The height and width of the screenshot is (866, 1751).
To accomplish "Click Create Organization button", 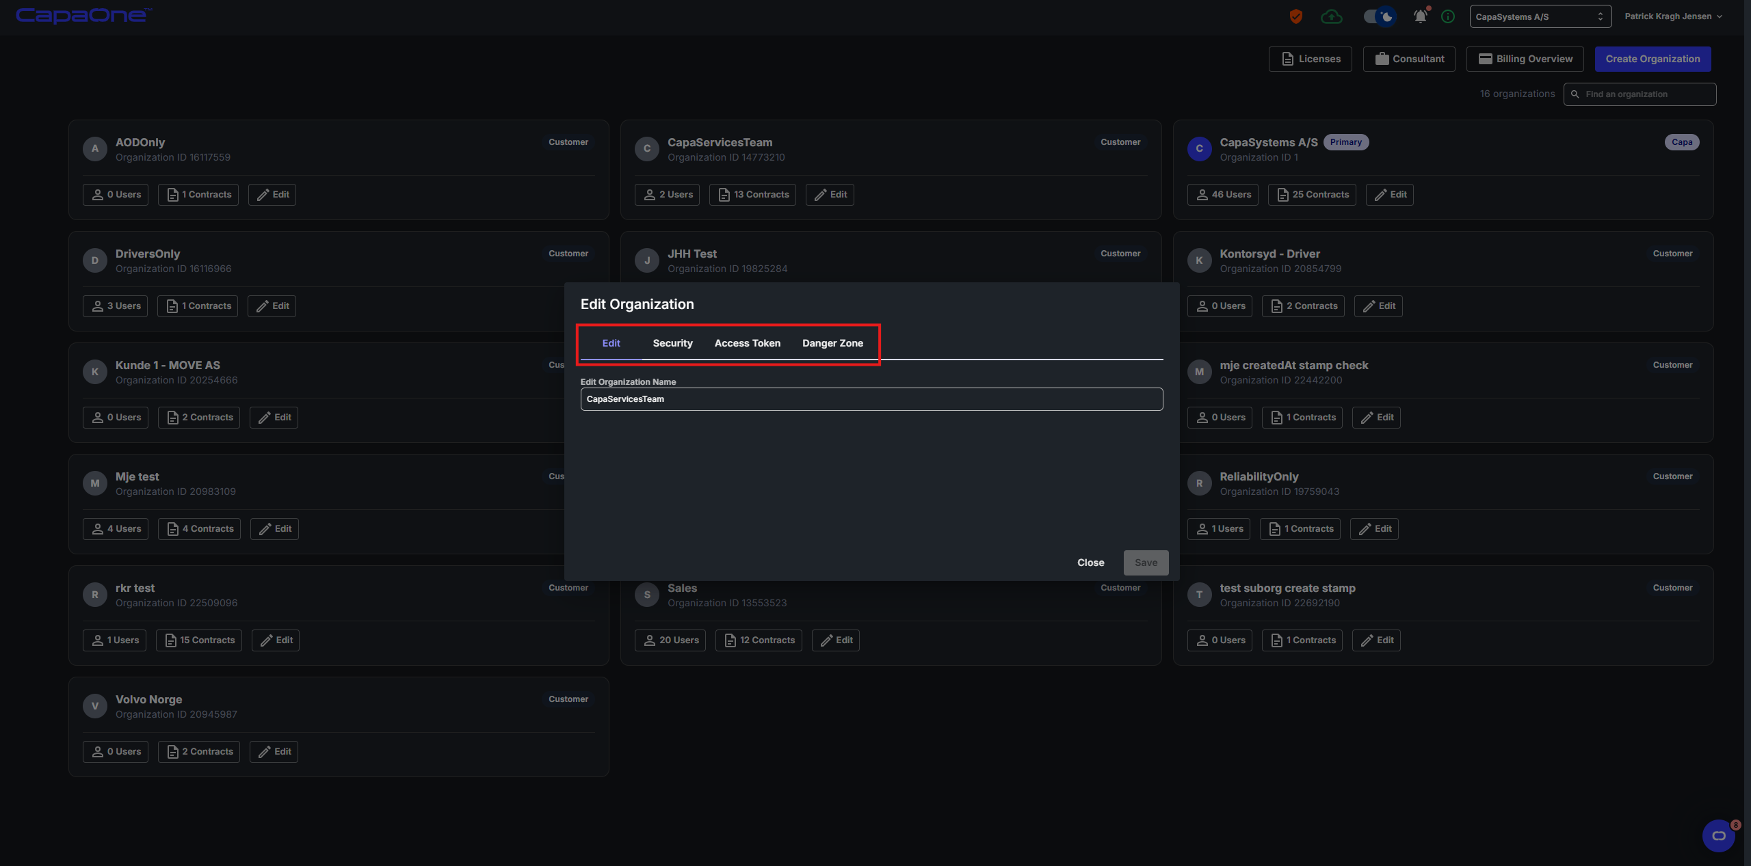I will (1653, 59).
